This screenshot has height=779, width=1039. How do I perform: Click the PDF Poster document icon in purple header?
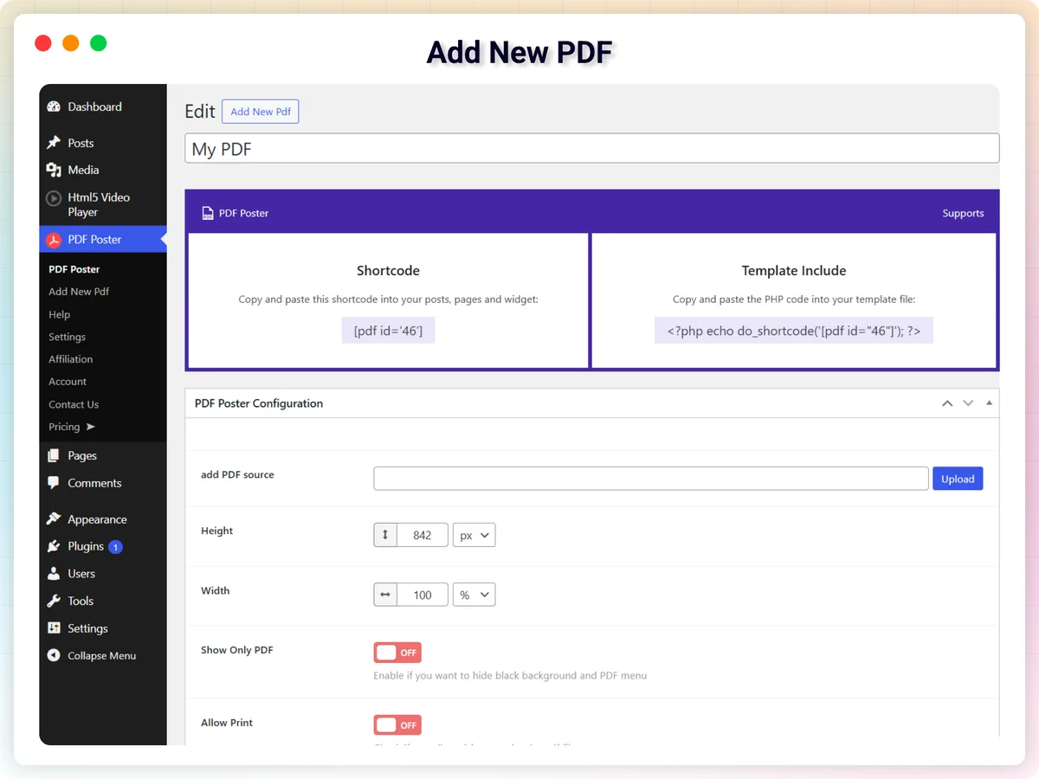[x=208, y=213]
